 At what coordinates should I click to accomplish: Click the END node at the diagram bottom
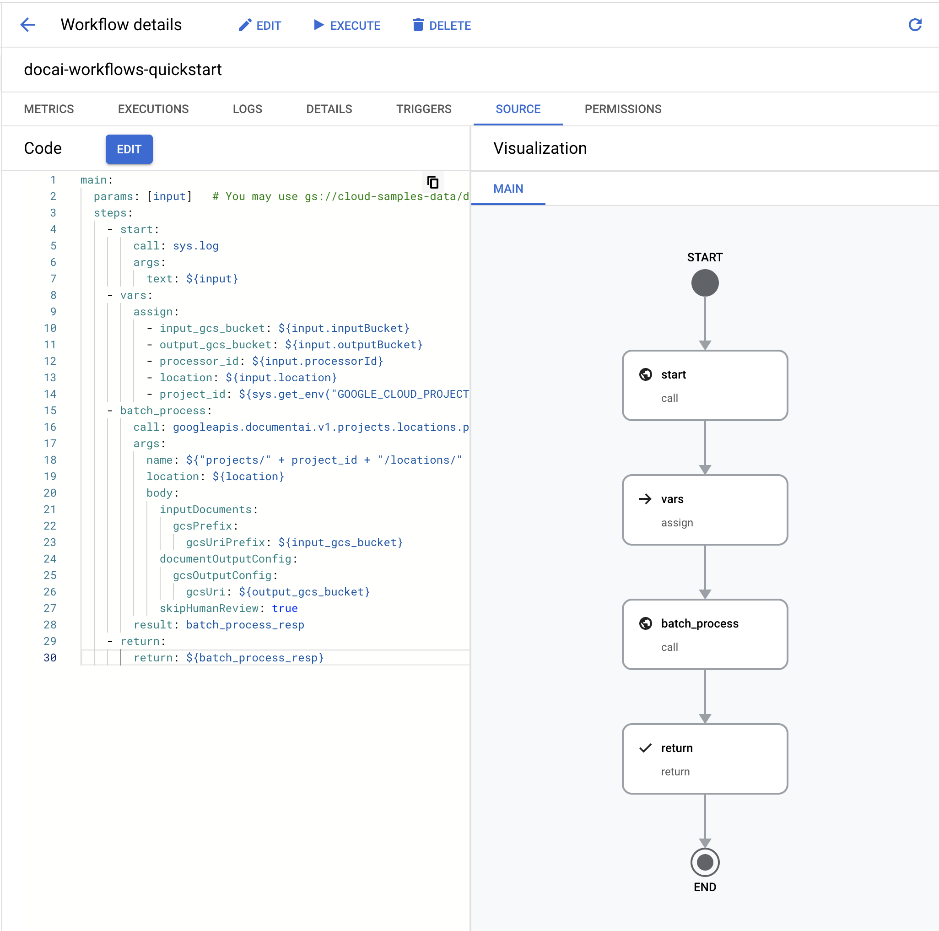(705, 862)
